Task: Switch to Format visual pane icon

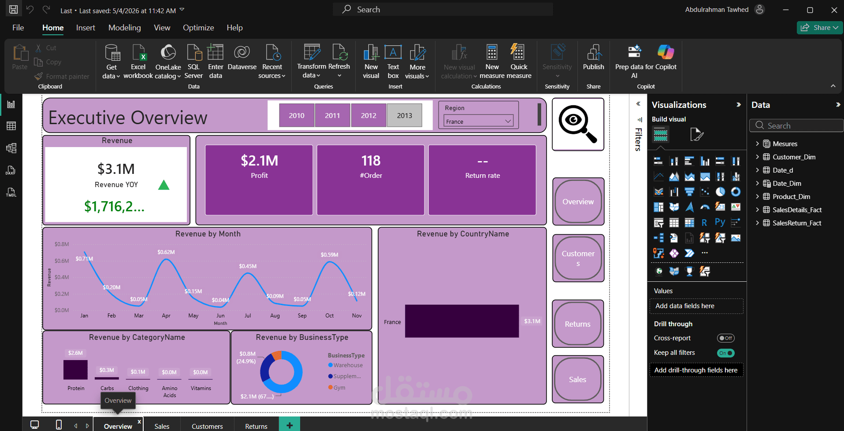Action: tap(697, 134)
